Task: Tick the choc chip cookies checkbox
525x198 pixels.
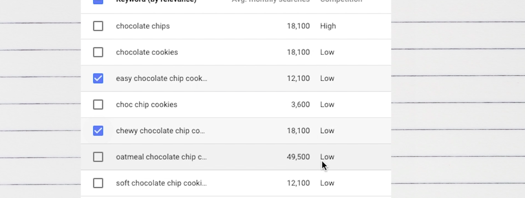Action: [98, 104]
